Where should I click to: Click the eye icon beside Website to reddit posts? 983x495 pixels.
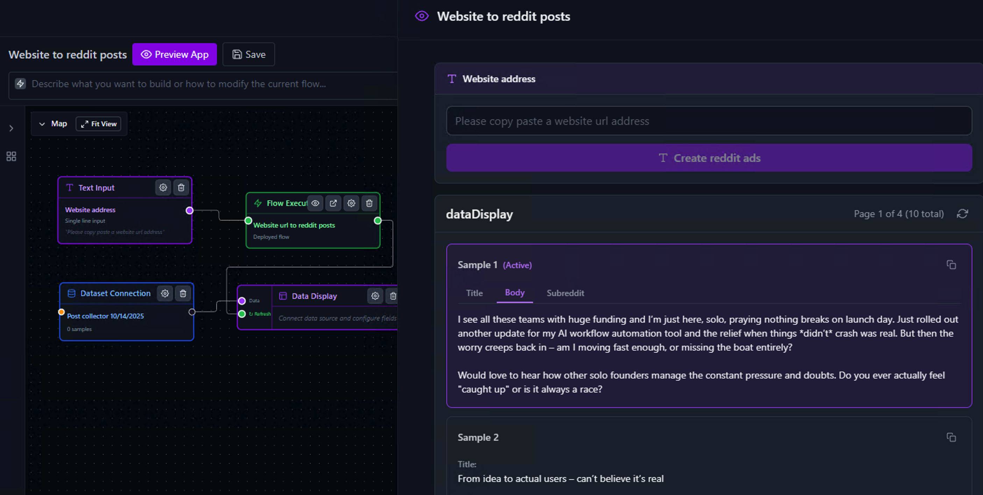click(421, 16)
